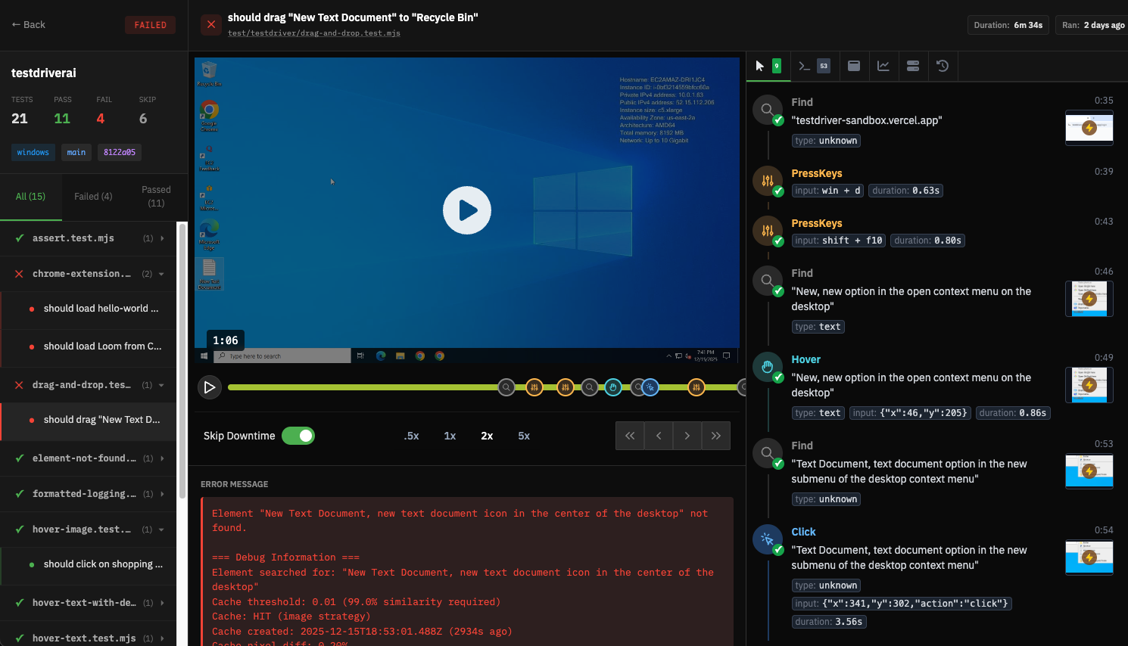Open the metrics chart tab icon
Screen dimensions: 1128x646
883,66
